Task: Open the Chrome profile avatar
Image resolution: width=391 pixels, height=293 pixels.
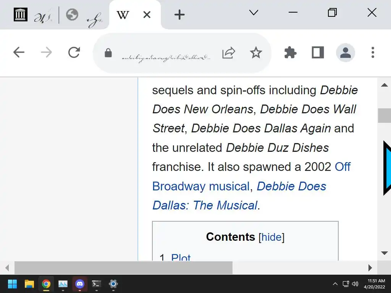Action: 345,53
